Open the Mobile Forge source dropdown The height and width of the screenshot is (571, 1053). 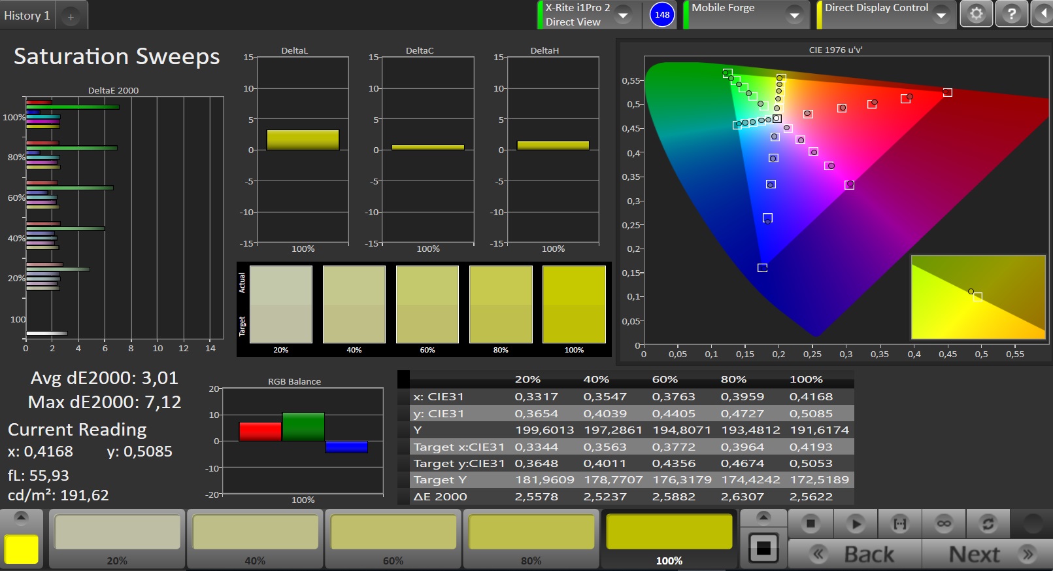click(794, 15)
